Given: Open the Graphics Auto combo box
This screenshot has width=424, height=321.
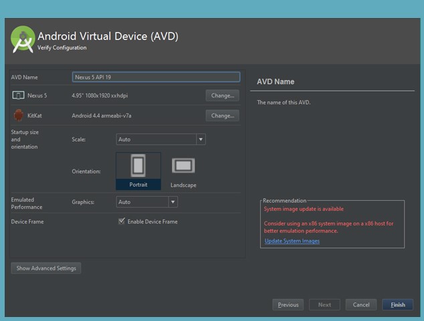Looking at the screenshot, I should pyautogui.click(x=147, y=202).
